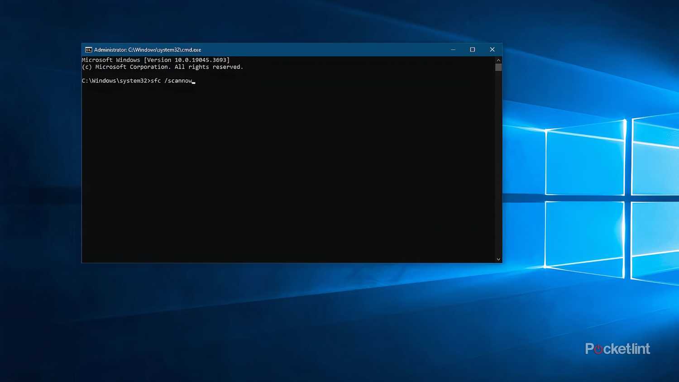
Task: Place cursor after the sfc /scannow command
Action: pos(195,81)
